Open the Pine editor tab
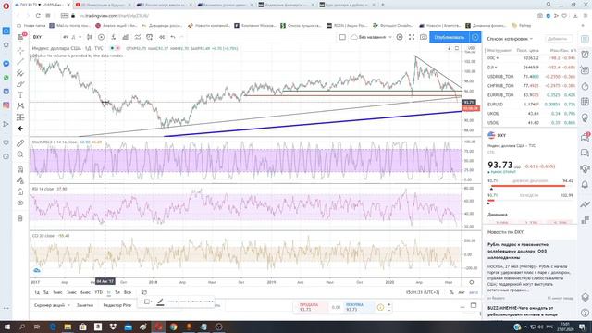The image size is (592, 333). 117,305
